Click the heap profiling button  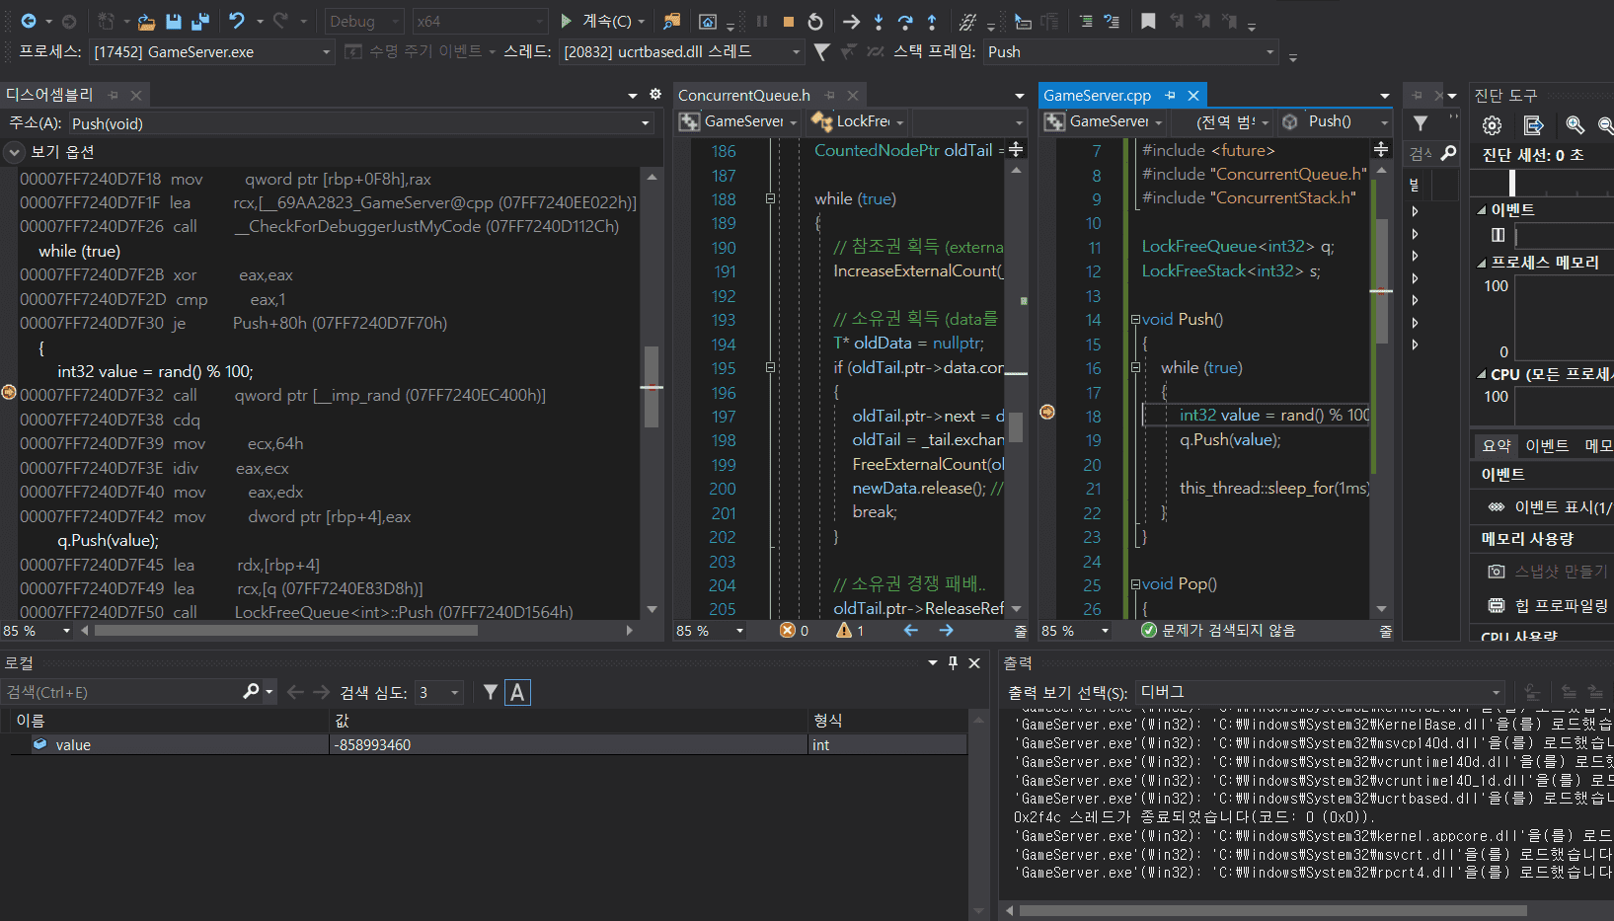coord(1548,605)
